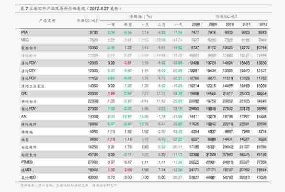Viewport: 285px width, 192px height.
Task: Click the 14411 value in the AN row
Action: [x=194, y=116]
